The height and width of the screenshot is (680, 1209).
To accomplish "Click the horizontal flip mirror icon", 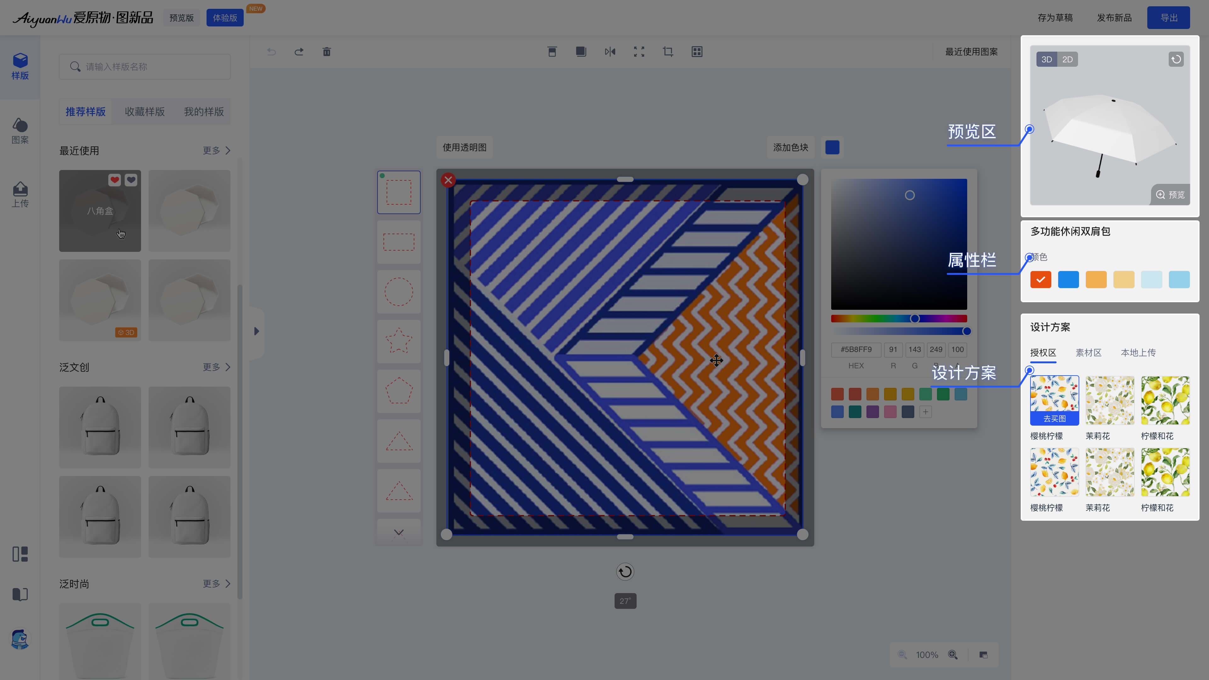I will pos(610,52).
